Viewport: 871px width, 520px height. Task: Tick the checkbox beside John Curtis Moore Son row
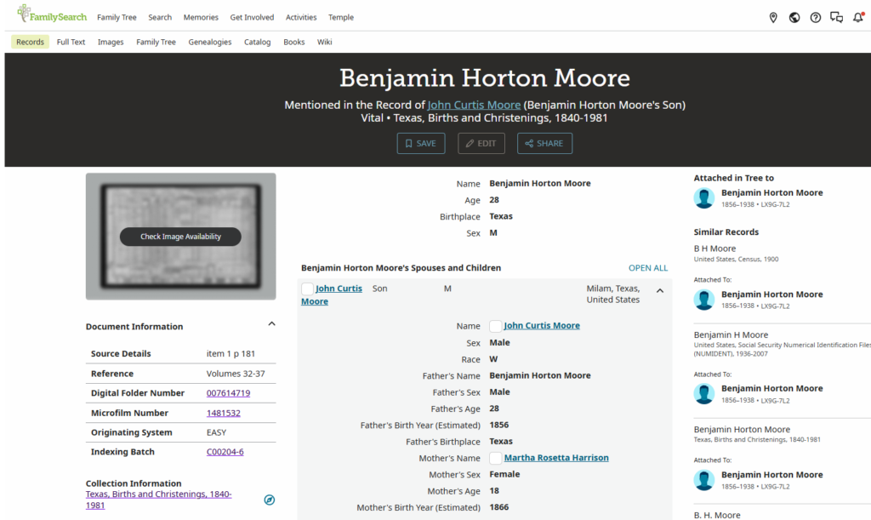click(307, 289)
